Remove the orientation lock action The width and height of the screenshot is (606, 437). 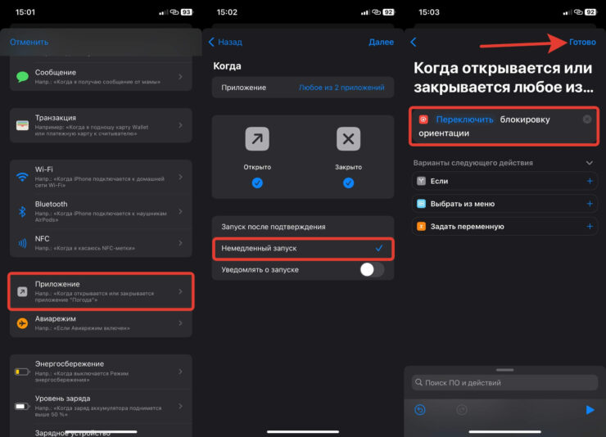click(587, 119)
